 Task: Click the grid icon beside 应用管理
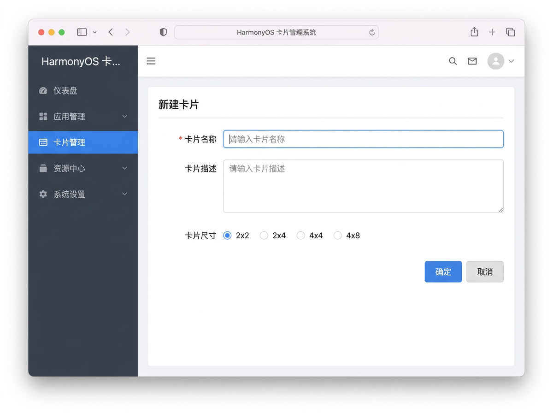[x=43, y=117]
